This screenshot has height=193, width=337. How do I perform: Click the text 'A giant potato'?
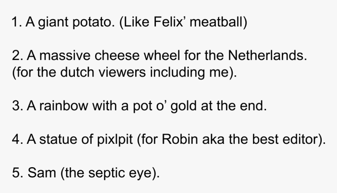click(x=70, y=22)
